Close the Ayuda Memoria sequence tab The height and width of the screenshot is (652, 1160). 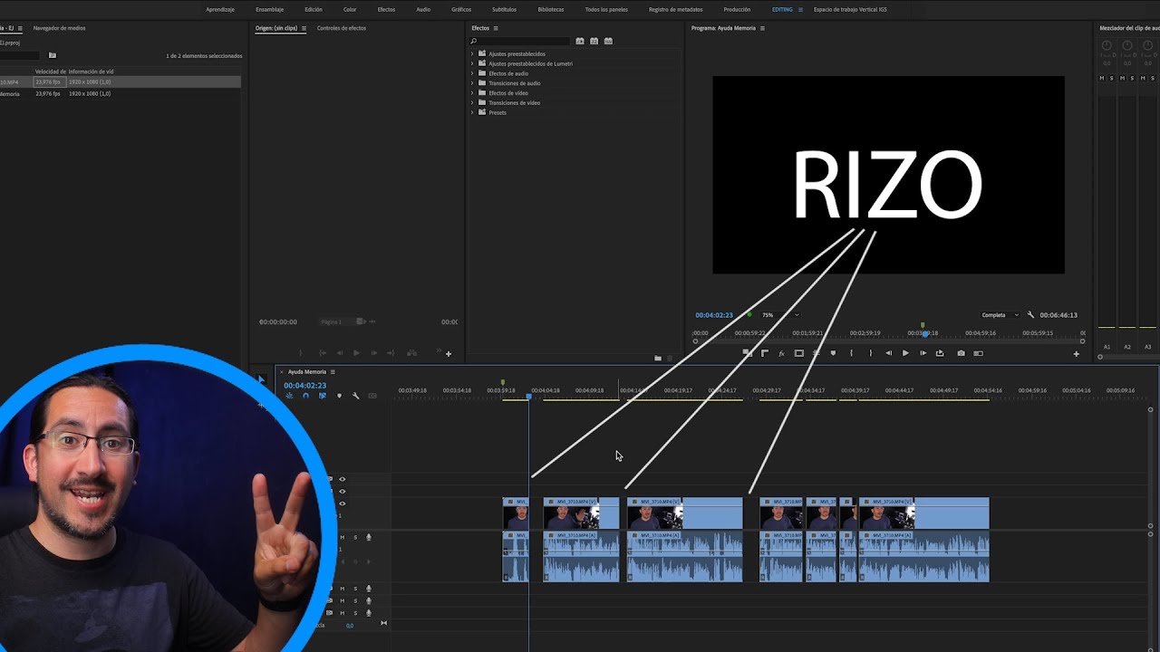(x=282, y=371)
